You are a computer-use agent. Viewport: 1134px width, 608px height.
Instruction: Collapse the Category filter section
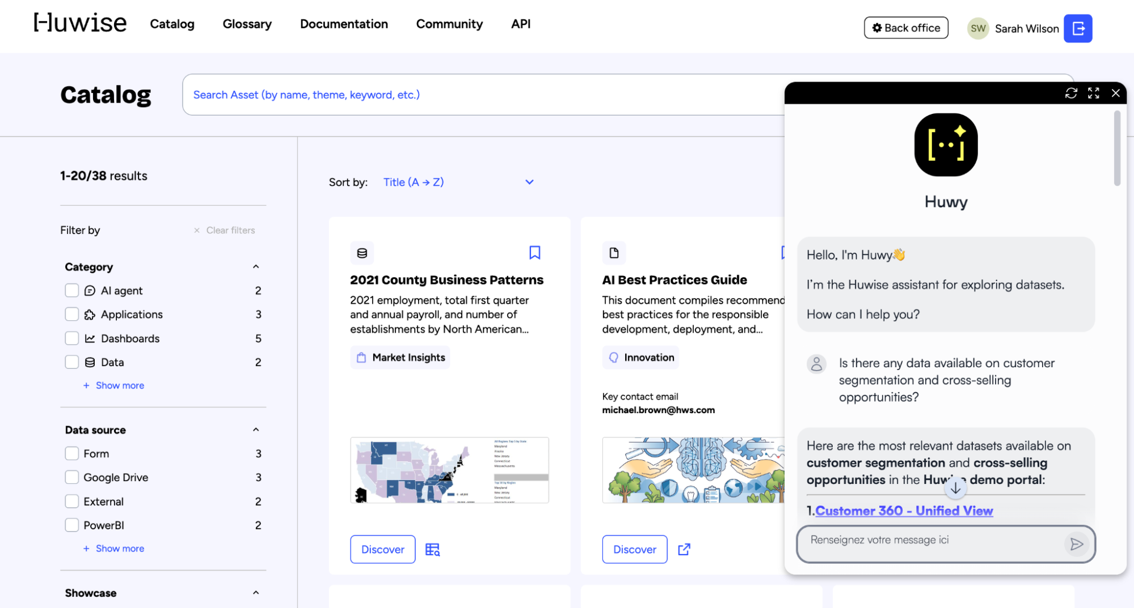(x=256, y=267)
